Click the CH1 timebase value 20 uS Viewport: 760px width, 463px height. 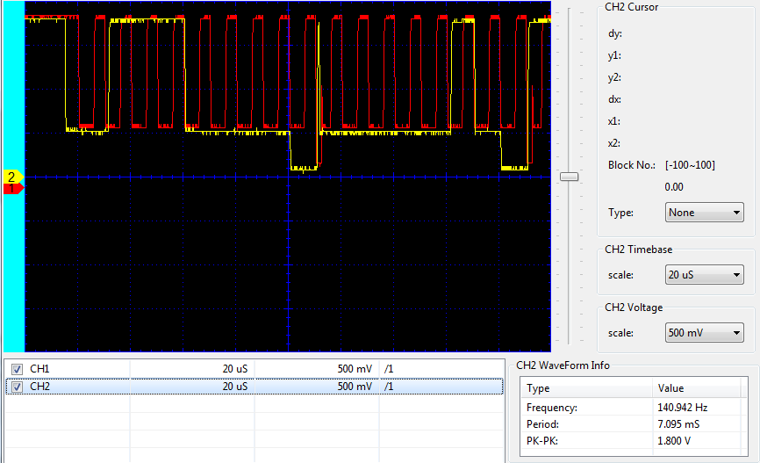pos(235,369)
